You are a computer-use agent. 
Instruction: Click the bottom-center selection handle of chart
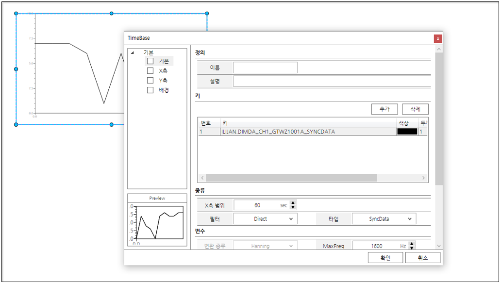click(x=112, y=125)
